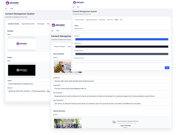Image resolution: width=176 pixels, height=135 pixels.
Task: Click the home breadcrumb icon in the Colors window
Action: coord(73,7)
